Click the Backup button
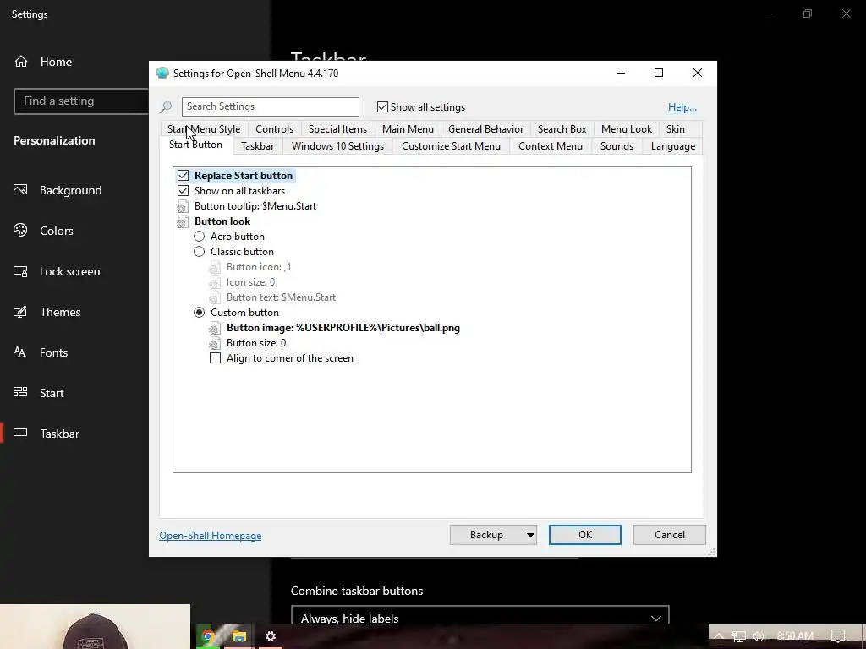This screenshot has height=649, width=866. pyautogui.click(x=486, y=535)
